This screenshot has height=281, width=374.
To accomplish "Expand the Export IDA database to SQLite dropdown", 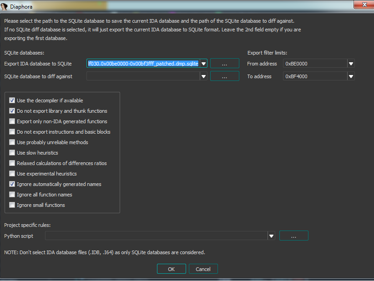I will point(203,64).
